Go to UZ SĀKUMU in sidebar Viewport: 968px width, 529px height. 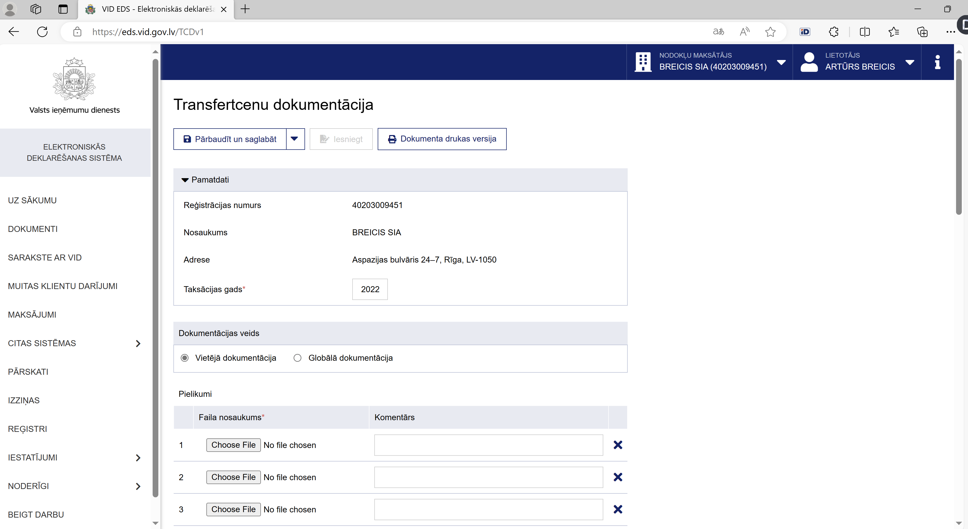pos(32,200)
